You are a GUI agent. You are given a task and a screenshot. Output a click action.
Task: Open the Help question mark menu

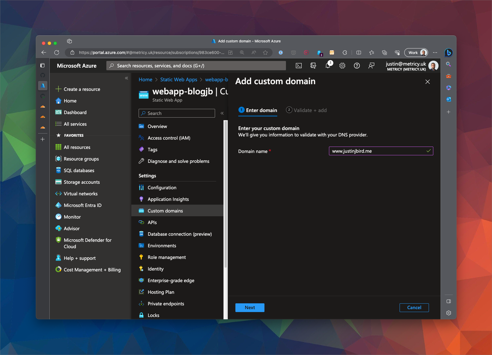coord(357,66)
